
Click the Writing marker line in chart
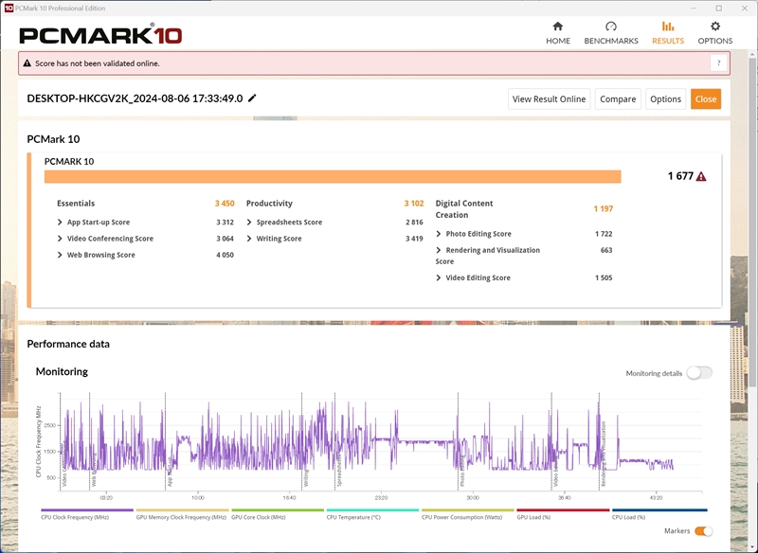(x=302, y=441)
